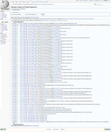Click the Powered by MediaWiki badge
Screen dimensions: 111x132
107,130
